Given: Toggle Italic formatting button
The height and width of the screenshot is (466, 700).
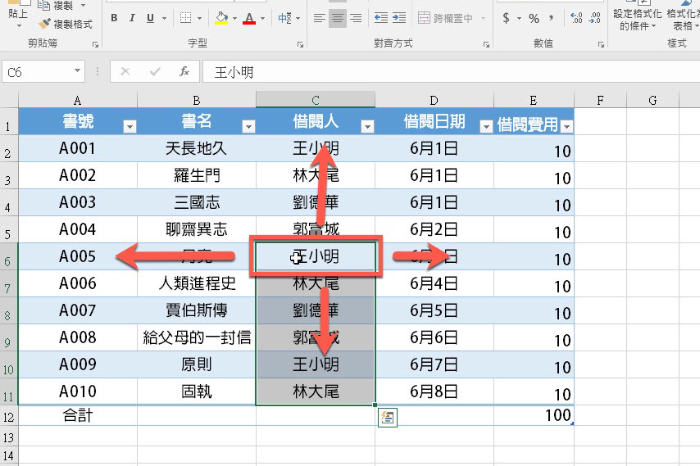Looking at the screenshot, I should pyautogui.click(x=132, y=18).
